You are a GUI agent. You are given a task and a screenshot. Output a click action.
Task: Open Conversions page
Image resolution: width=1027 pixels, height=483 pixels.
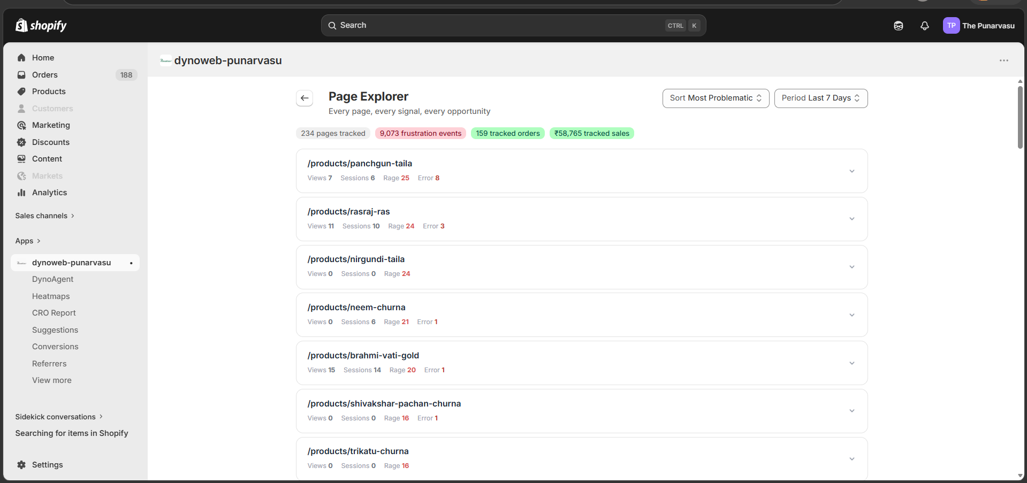[x=55, y=347]
